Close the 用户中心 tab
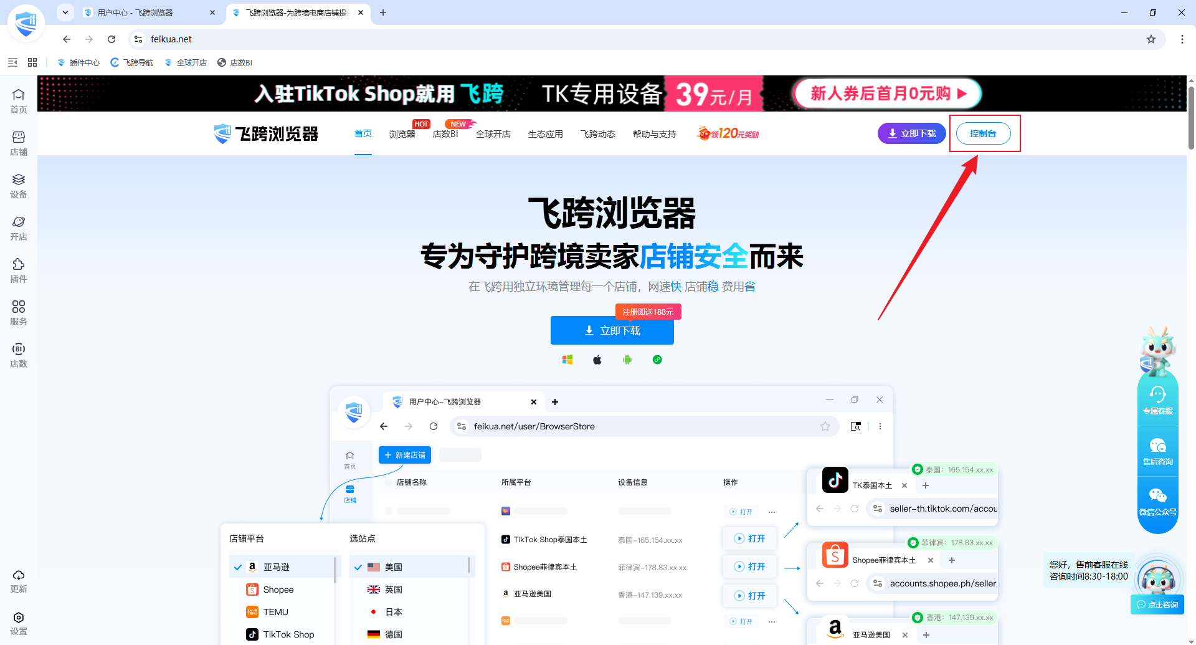 pyautogui.click(x=212, y=12)
